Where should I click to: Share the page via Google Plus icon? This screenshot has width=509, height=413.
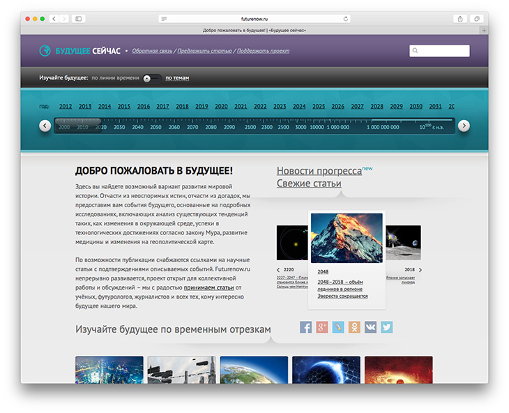click(321, 326)
